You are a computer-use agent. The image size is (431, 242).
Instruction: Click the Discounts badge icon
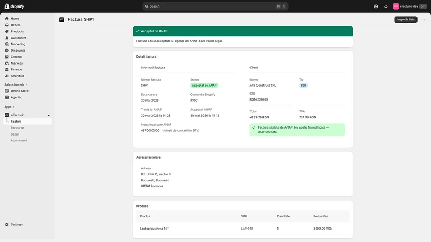(x=7, y=51)
